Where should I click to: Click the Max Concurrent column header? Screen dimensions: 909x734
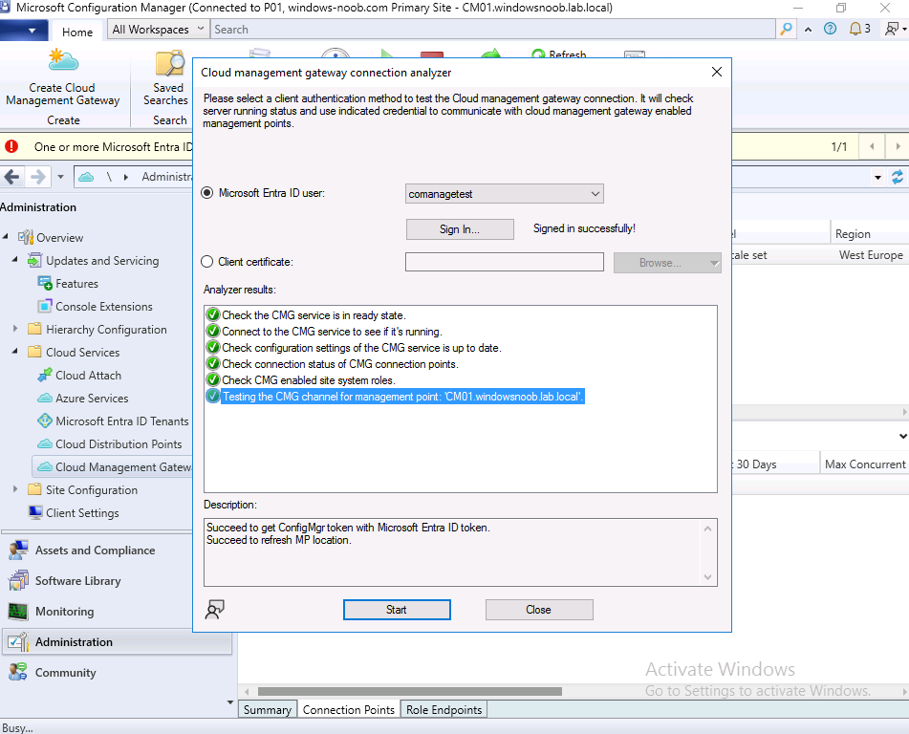click(865, 464)
